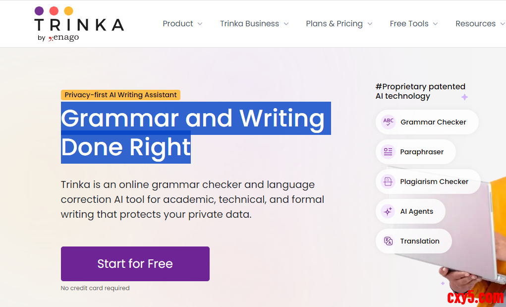Click the enago logo text
Screen dimensions: 506x307
pyautogui.click(x=64, y=38)
